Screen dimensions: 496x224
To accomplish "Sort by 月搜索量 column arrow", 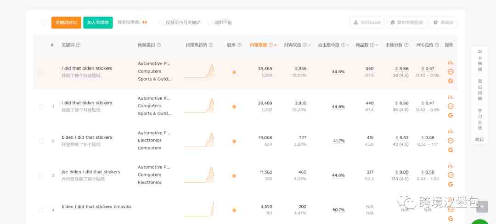I will point(276,45).
